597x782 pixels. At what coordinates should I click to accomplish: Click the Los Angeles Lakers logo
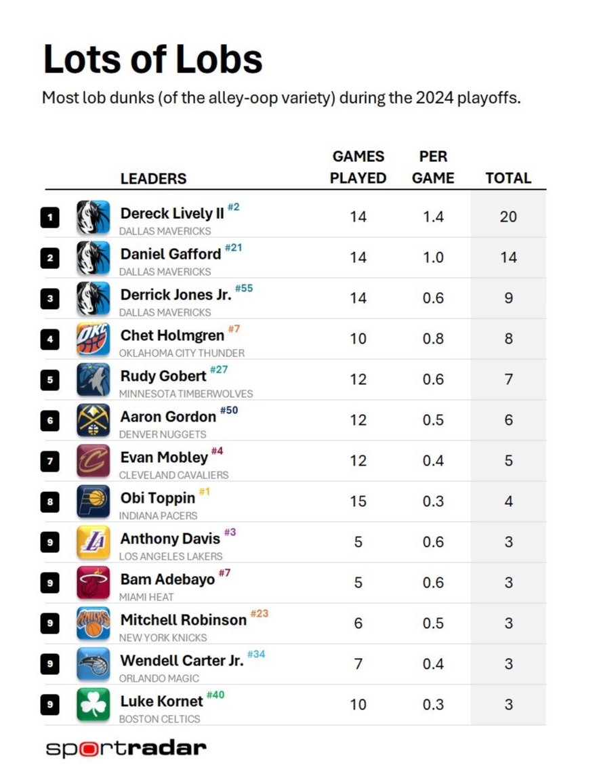pyautogui.click(x=93, y=542)
